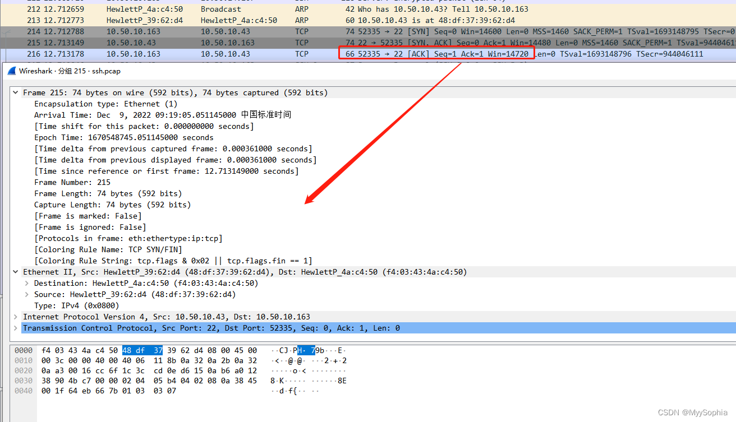Select the Capture Length: 74 bytes line
The height and width of the screenshot is (422, 736).
[x=112, y=205]
